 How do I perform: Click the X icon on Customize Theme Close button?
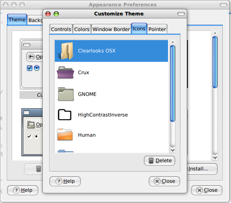[x=157, y=181]
